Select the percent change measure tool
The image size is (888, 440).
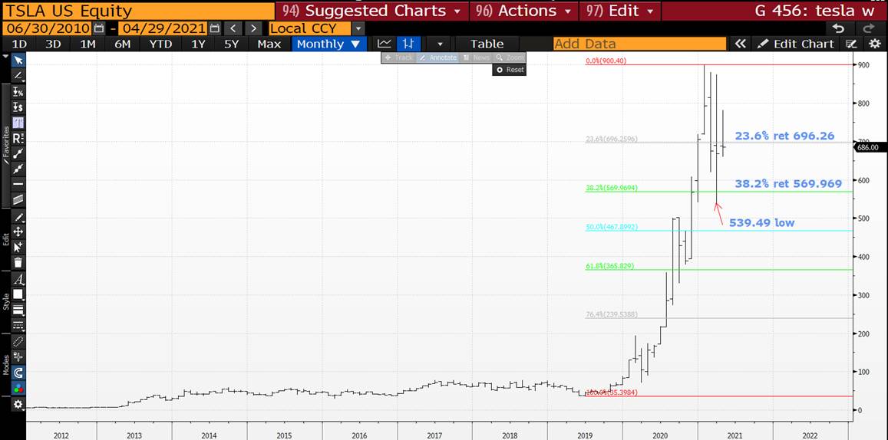[18, 92]
